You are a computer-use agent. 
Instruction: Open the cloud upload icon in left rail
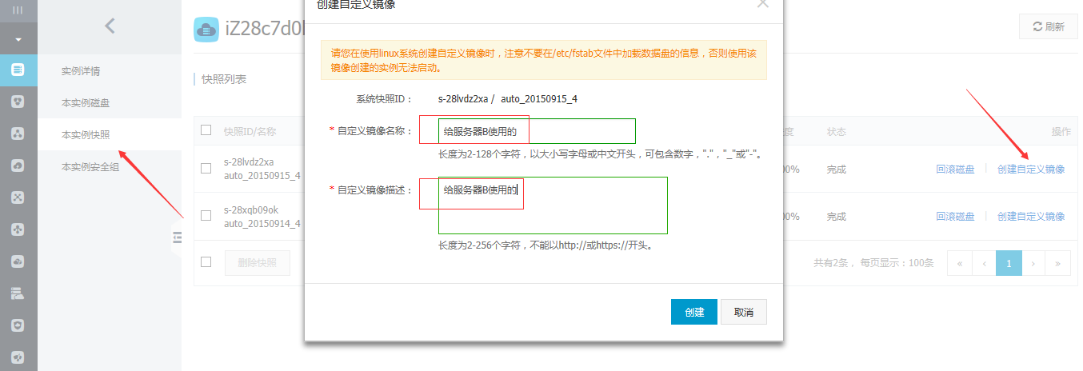click(18, 165)
